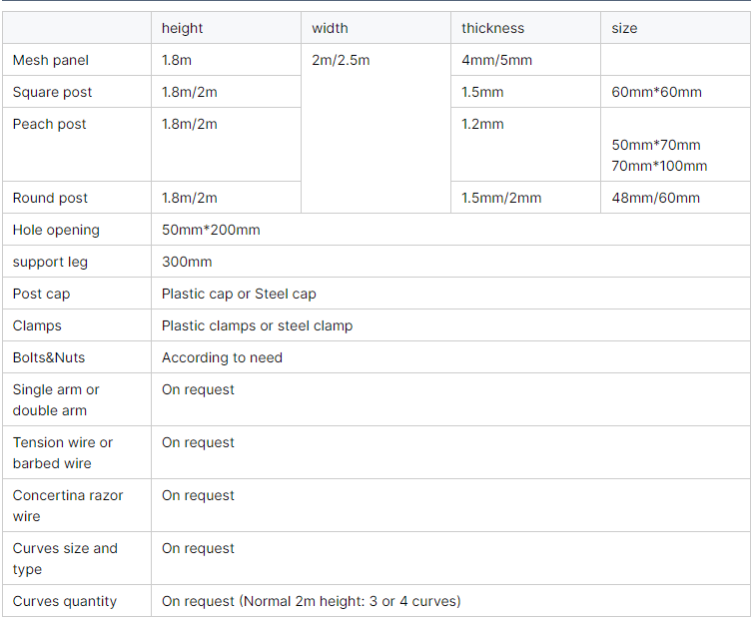Click the 'height' column header
The height and width of the screenshot is (618, 753).
(x=226, y=28)
